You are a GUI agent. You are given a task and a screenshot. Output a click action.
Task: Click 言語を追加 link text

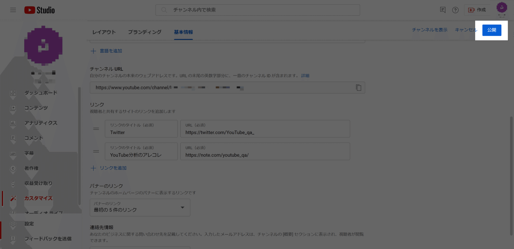pyautogui.click(x=111, y=51)
